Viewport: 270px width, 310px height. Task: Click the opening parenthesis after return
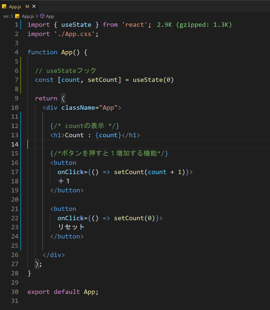(x=63, y=98)
